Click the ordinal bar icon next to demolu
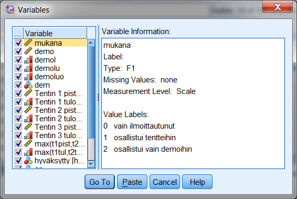The image size is (297, 199). point(28,68)
